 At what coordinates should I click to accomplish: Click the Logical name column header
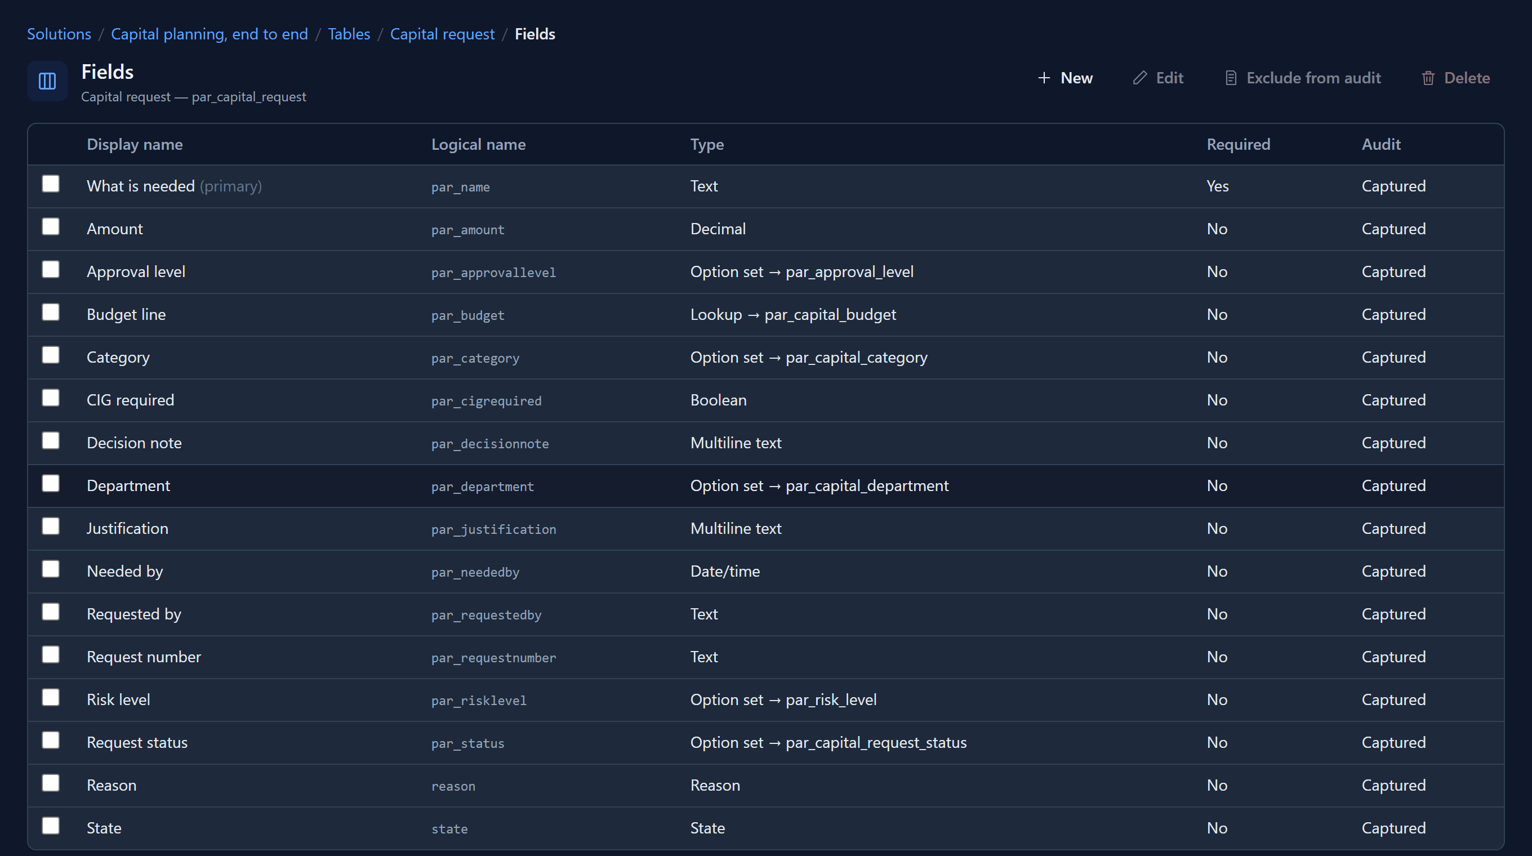click(478, 144)
